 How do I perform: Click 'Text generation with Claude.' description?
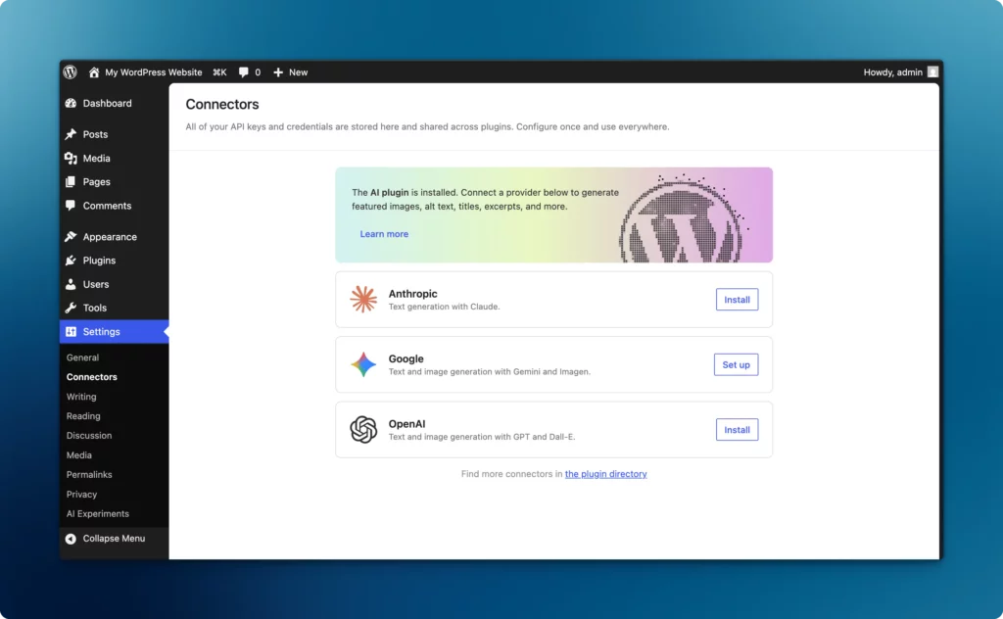[x=444, y=307]
